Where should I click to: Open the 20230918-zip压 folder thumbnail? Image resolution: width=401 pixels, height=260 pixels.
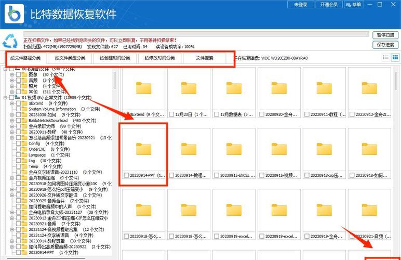(324, 149)
